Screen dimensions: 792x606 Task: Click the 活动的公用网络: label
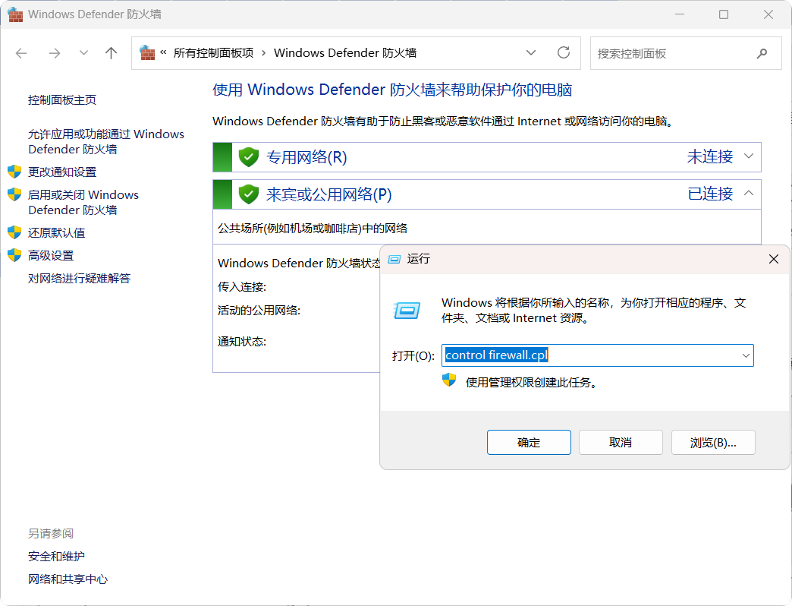[x=259, y=311]
